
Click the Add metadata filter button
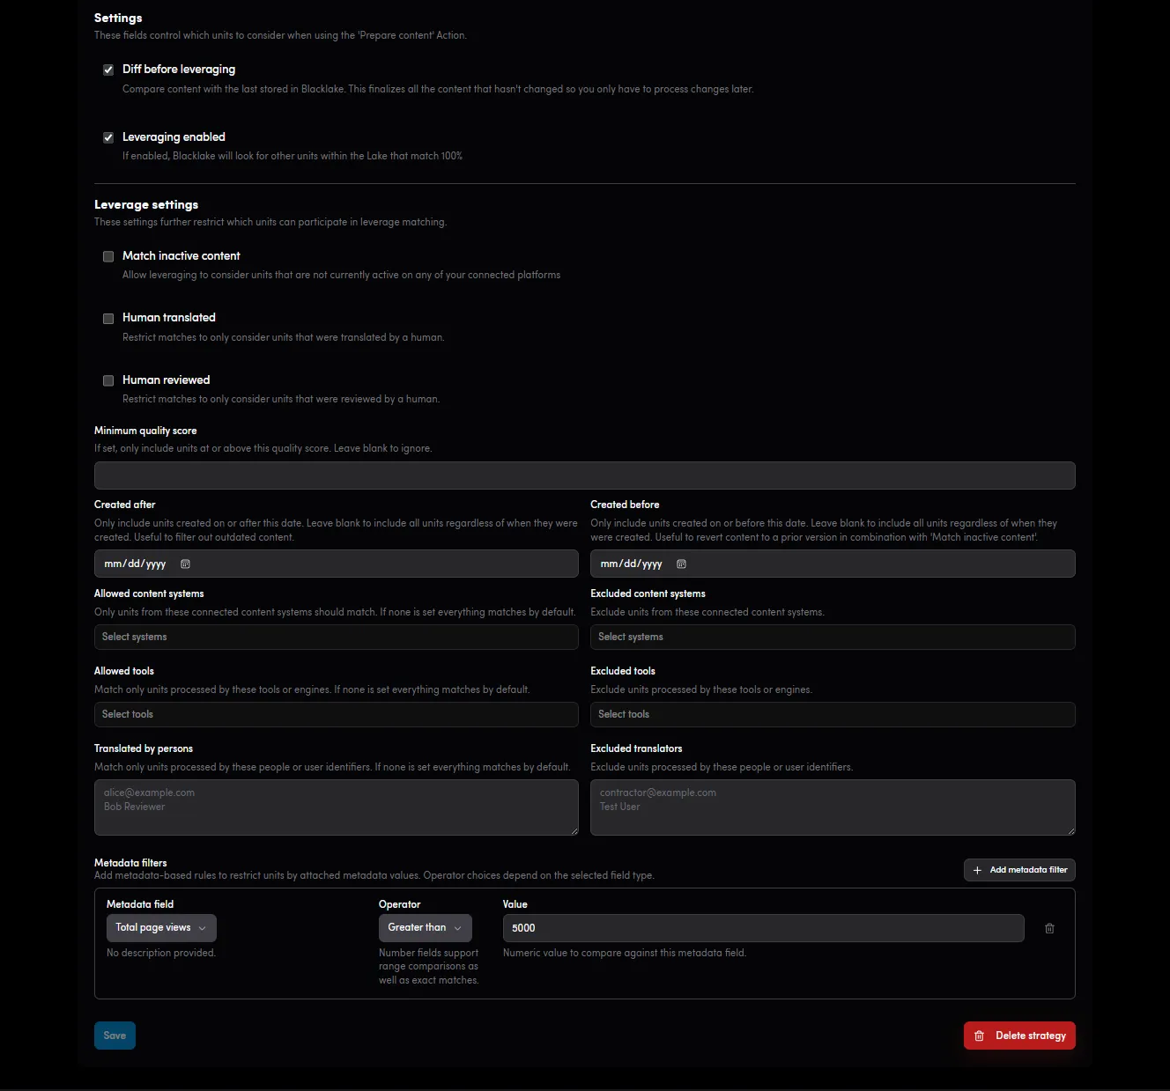click(1019, 870)
